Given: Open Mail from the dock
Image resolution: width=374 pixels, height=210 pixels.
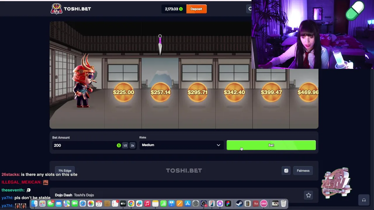Looking at the screenshot, I should click(x=58, y=204).
